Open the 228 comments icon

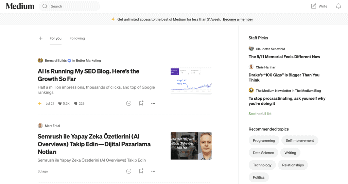coord(76,103)
